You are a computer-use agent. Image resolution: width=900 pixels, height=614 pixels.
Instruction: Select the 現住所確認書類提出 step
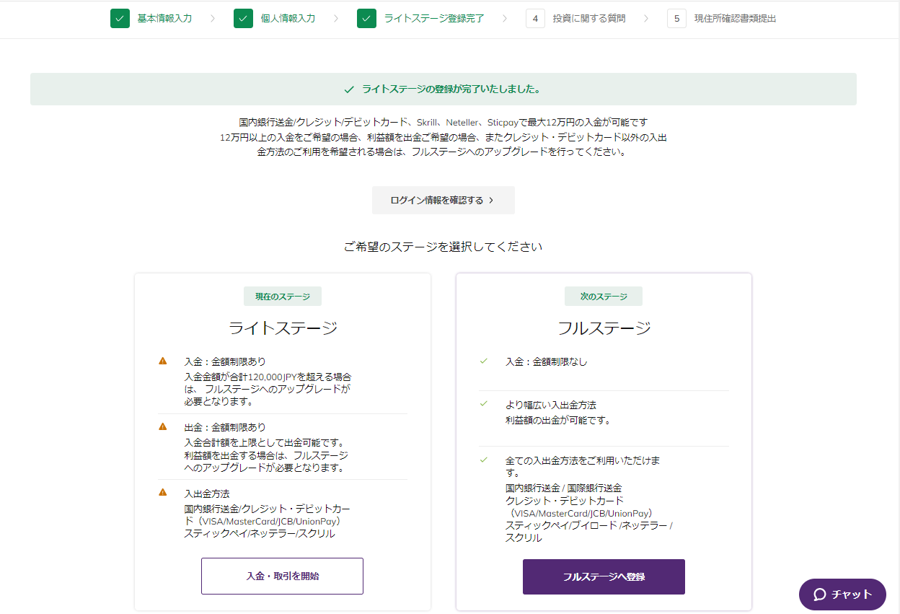735,19
